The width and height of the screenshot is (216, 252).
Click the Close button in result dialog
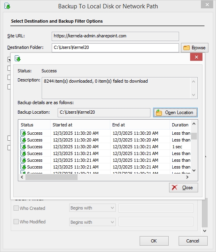(x=183, y=188)
